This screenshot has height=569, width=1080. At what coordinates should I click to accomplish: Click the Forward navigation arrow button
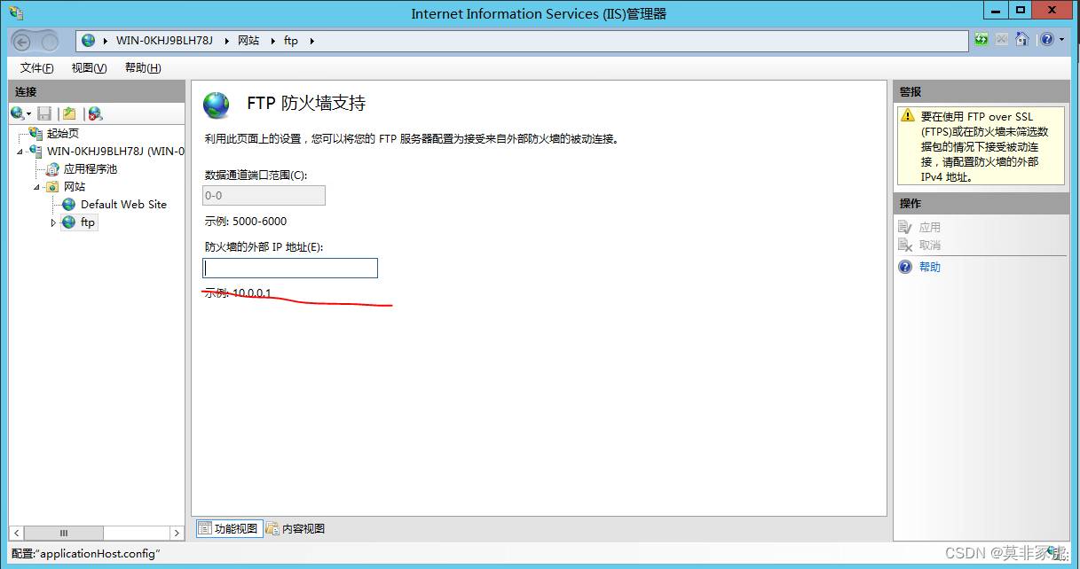click(49, 42)
